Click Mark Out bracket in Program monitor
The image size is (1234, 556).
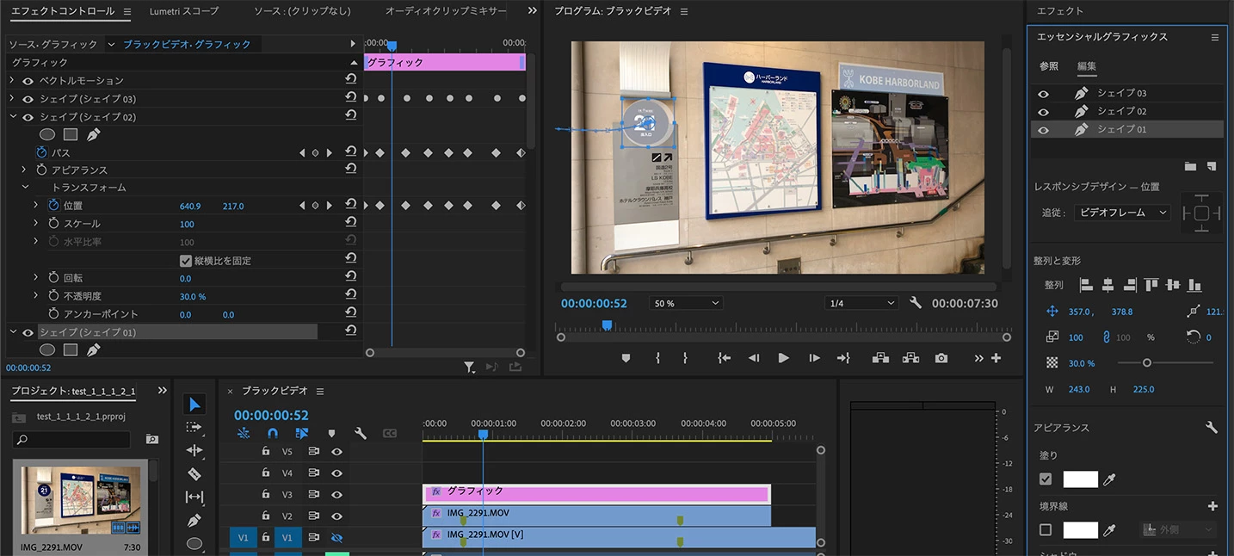point(685,358)
